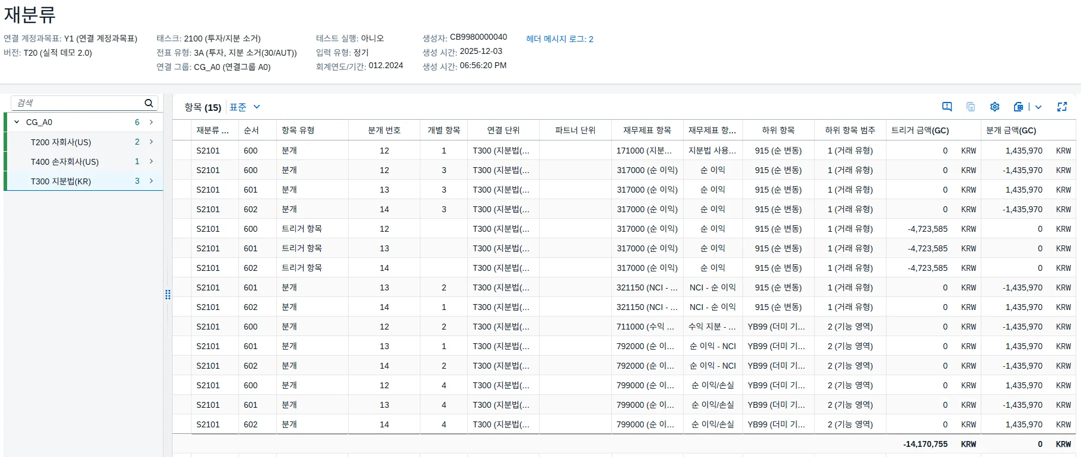Click the 트리거 금액(GC) column header

coord(920,130)
